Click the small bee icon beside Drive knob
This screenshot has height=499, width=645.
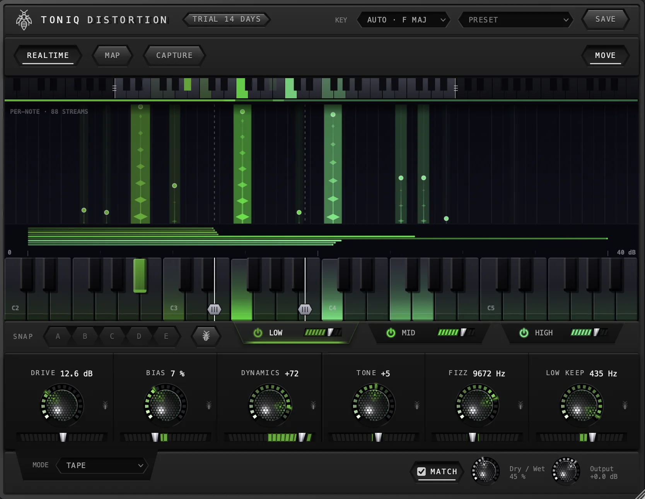tap(105, 405)
